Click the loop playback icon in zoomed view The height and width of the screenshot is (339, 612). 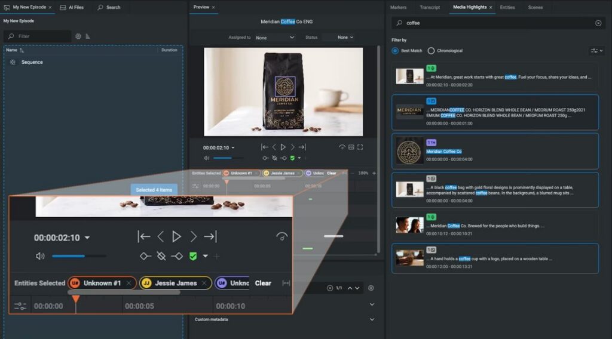[x=282, y=236]
